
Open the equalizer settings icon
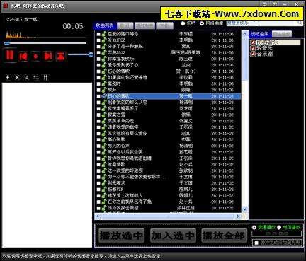coord(45,77)
